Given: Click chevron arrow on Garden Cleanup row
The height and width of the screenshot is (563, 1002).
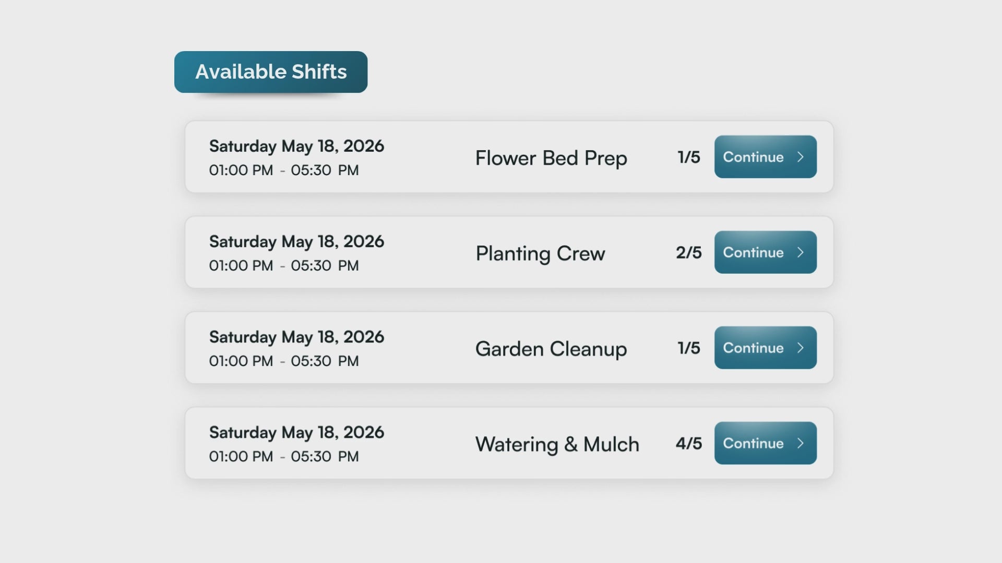Looking at the screenshot, I should 800,348.
